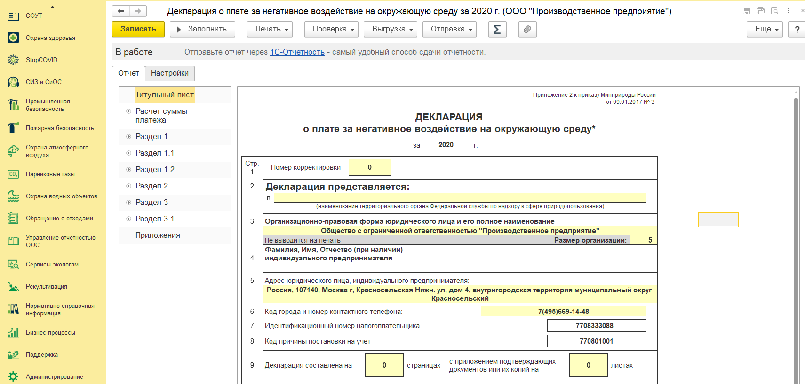The height and width of the screenshot is (384, 805).
Task: Follow the 1С-Отчетность link
Action: point(297,52)
